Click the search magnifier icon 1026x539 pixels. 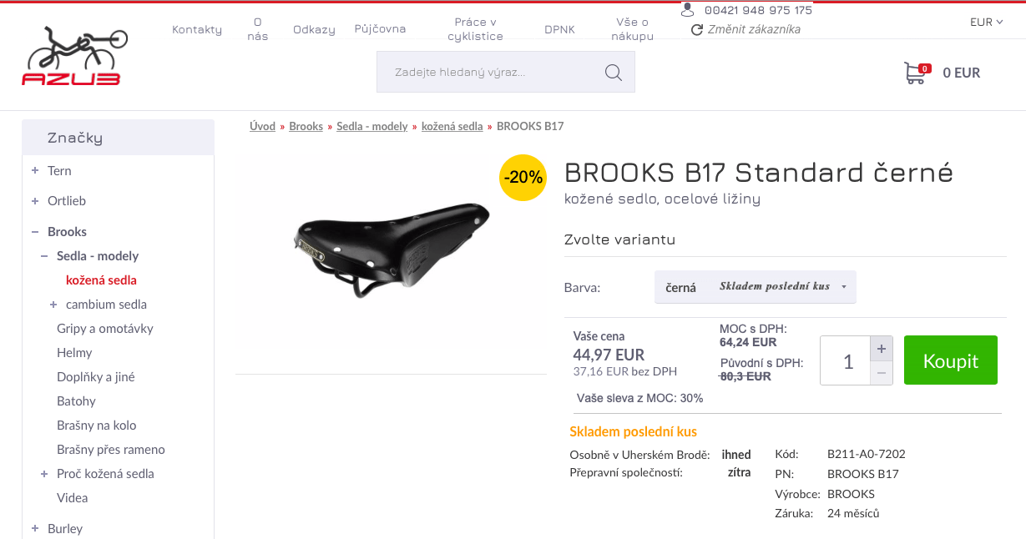click(x=614, y=73)
